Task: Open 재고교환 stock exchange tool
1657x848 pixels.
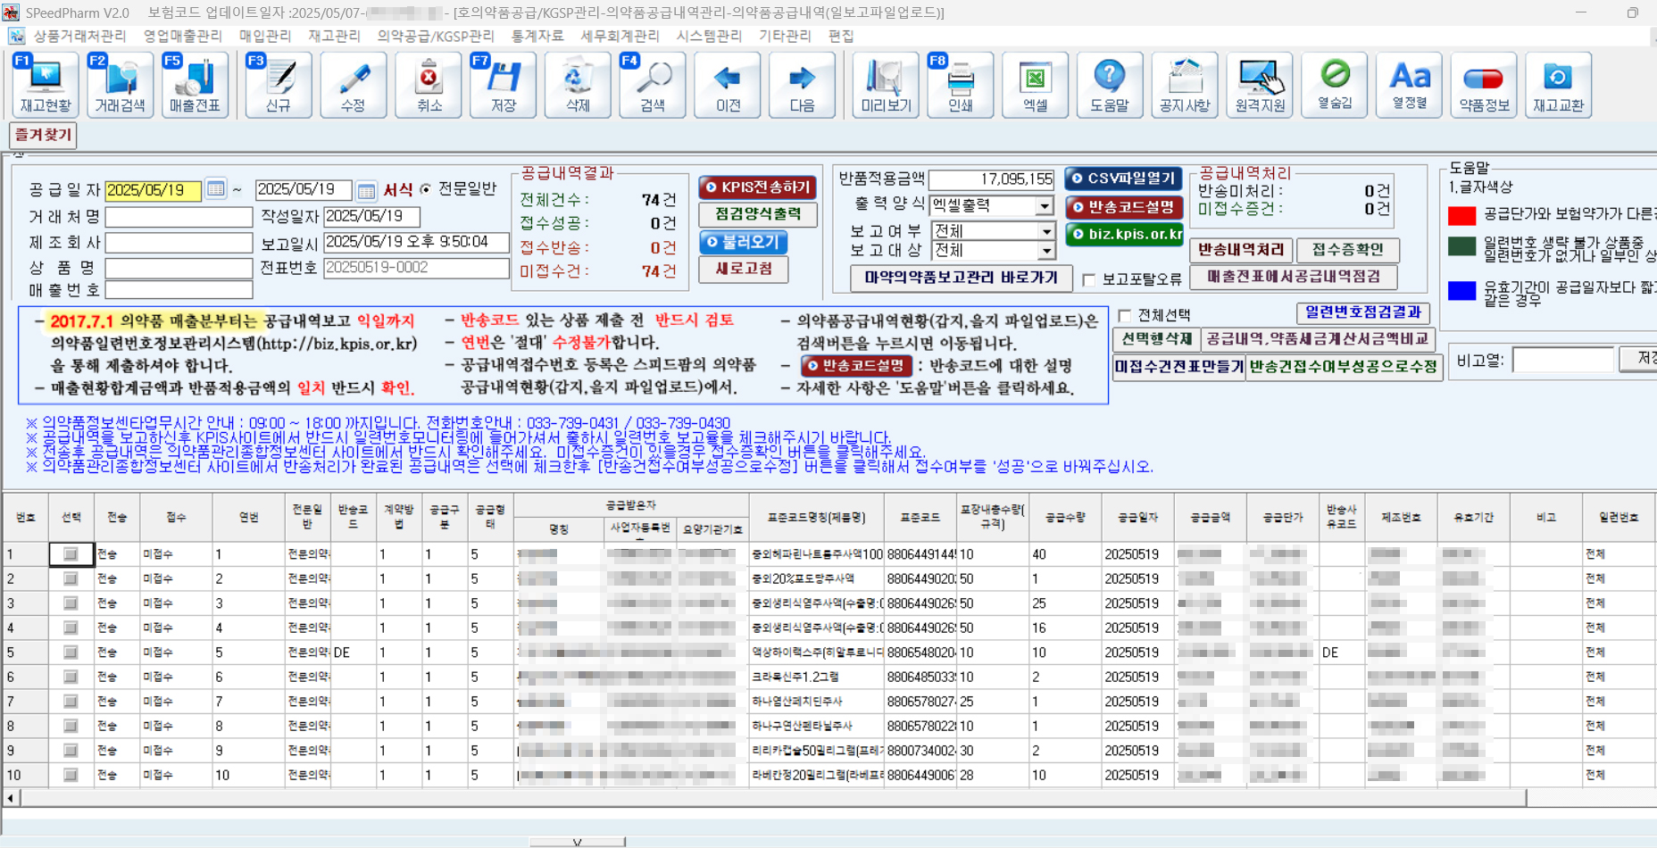Action: pos(1559,85)
